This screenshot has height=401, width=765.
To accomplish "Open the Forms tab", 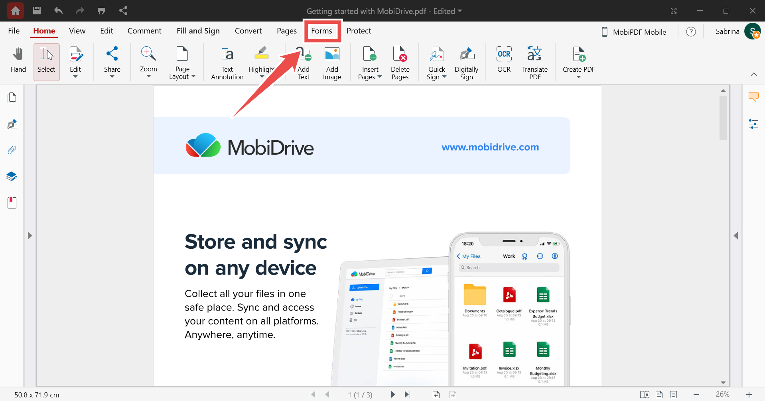I will point(321,31).
